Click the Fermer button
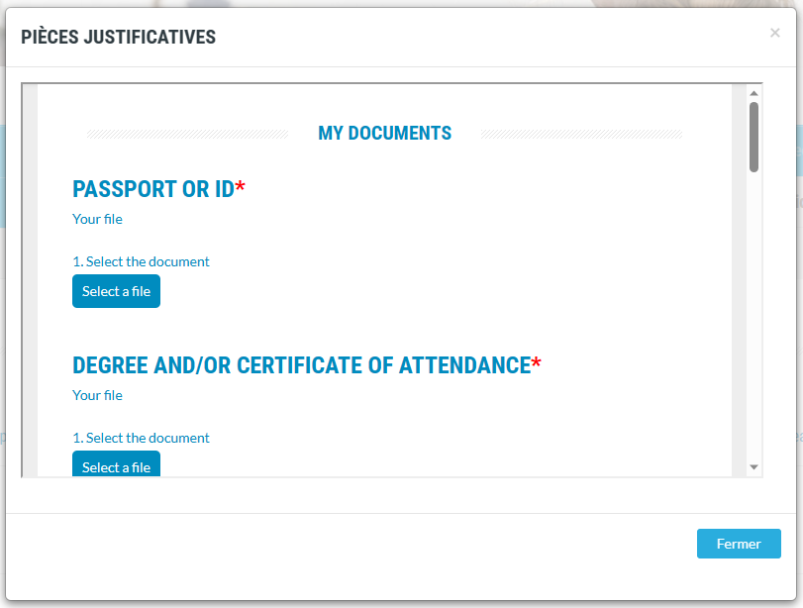This screenshot has width=803, height=608. [739, 544]
